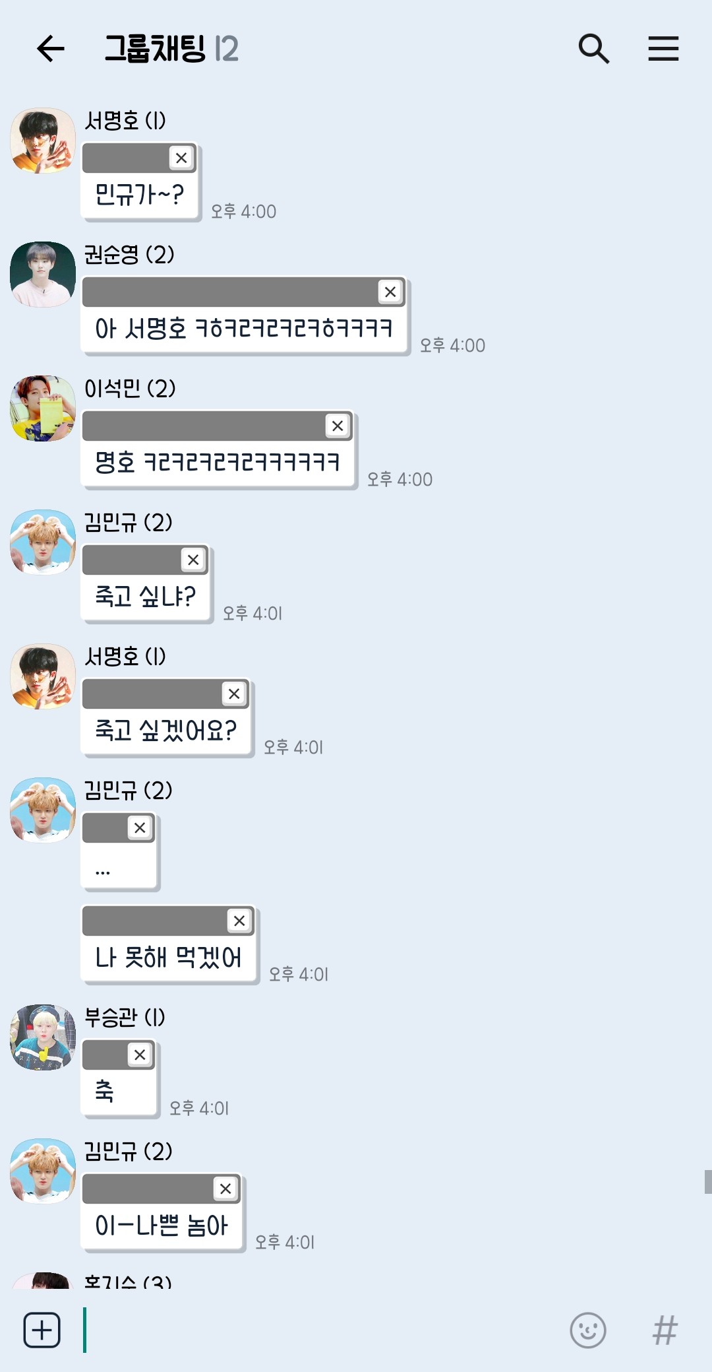
Task: Click X on 죽고 싶겠어요? bubble
Action: coord(234,694)
